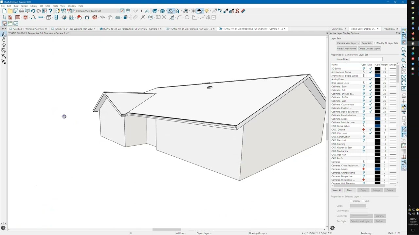Click the Name Filter input field
The width and height of the screenshot is (419, 235).
pyautogui.click(x=366, y=59)
